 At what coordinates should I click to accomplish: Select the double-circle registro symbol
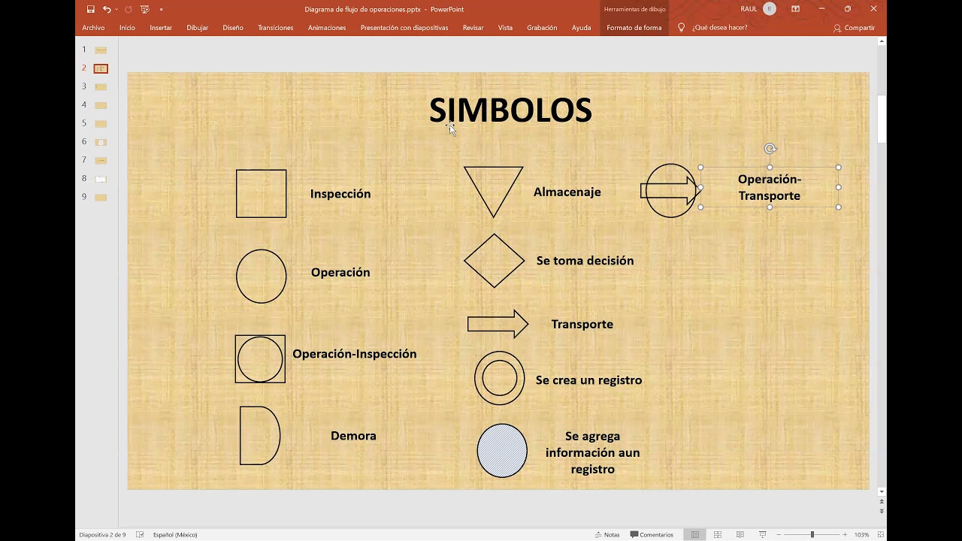tap(500, 378)
